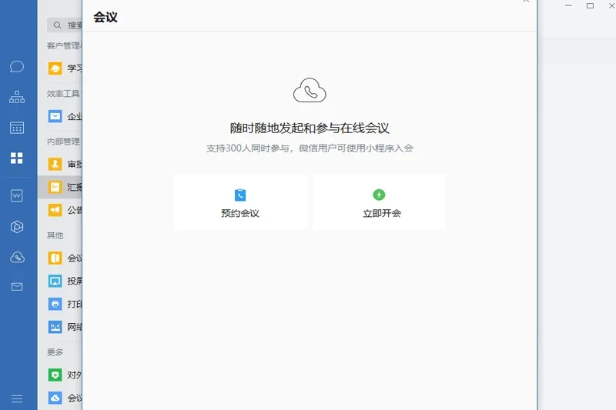Maximize the main application window
This screenshot has width=616, height=410.
(x=590, y=6)
